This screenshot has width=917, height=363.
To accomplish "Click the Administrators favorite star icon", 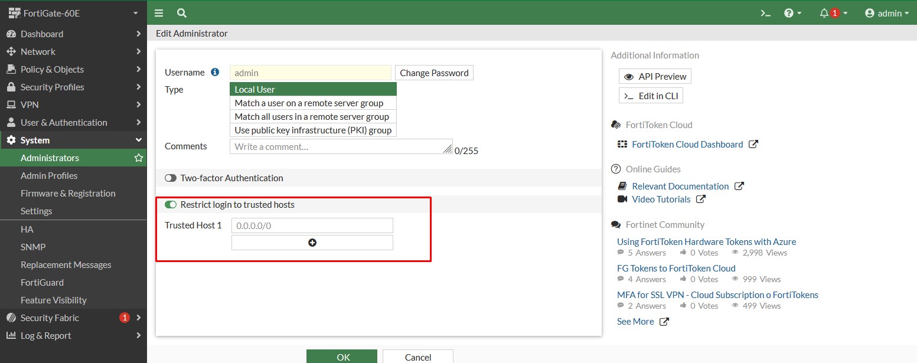I will [x=139, y=158].
